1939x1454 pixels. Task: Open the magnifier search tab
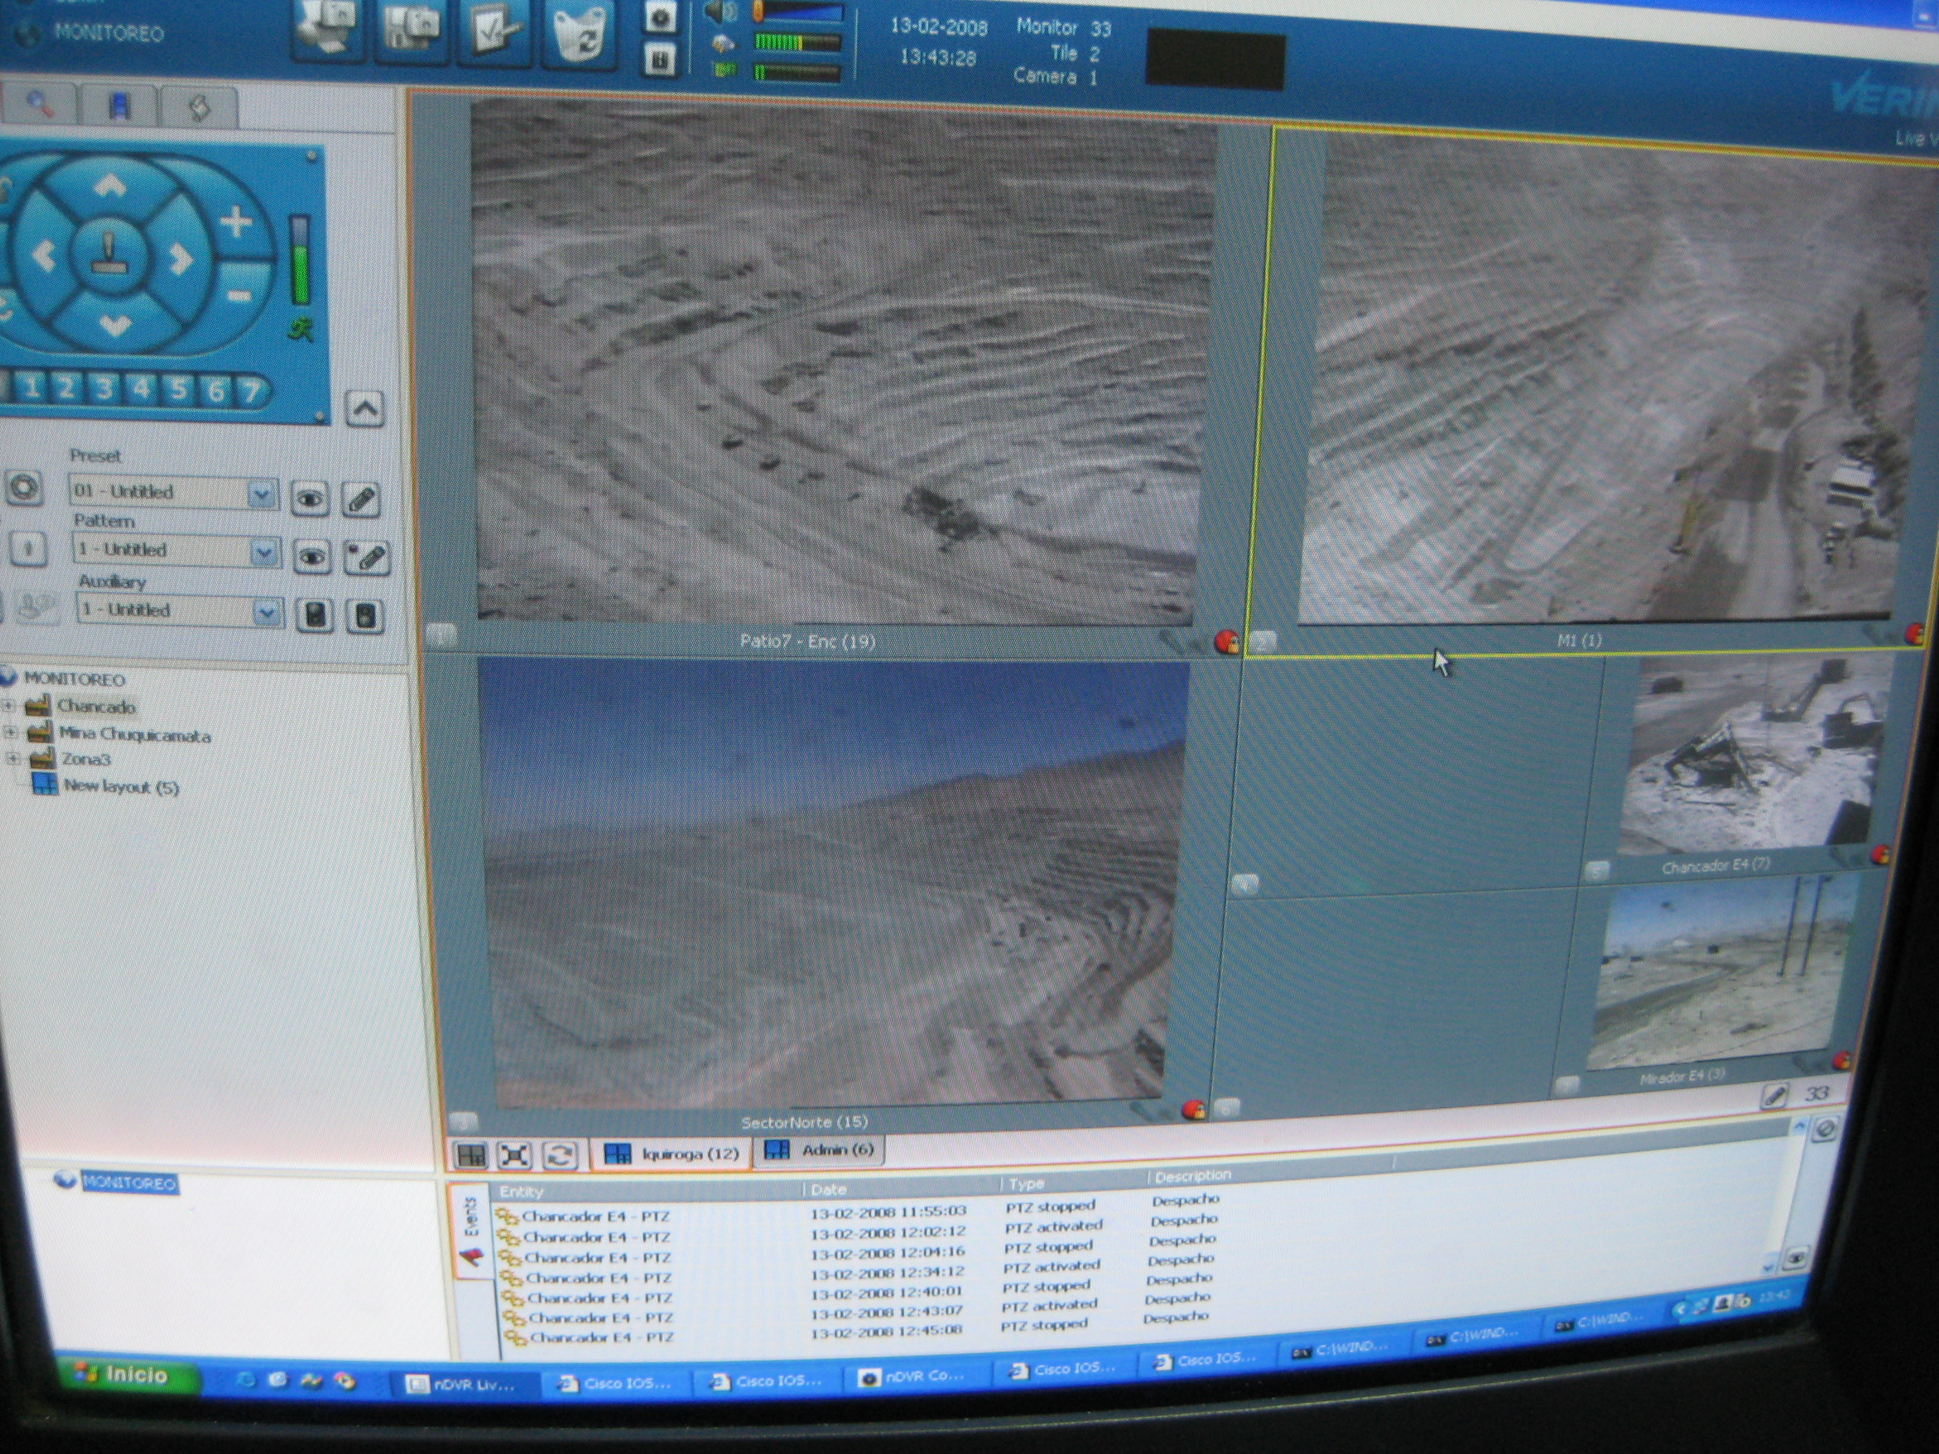[x=39, y=104]
